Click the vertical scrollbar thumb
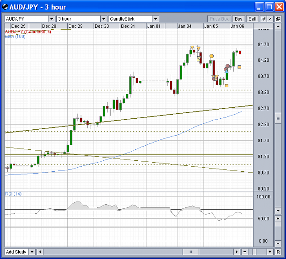The height and width of the screenshot is (259, 286). tap(278, 119)
